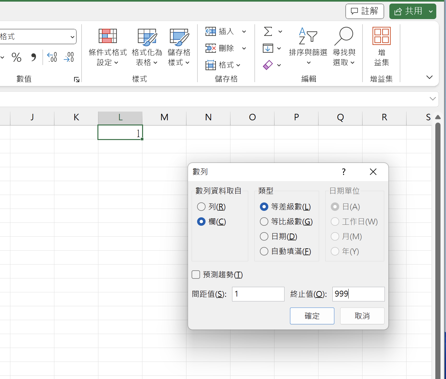
Task: Click the AutoSum sigma icon
Action: point(268,32)
